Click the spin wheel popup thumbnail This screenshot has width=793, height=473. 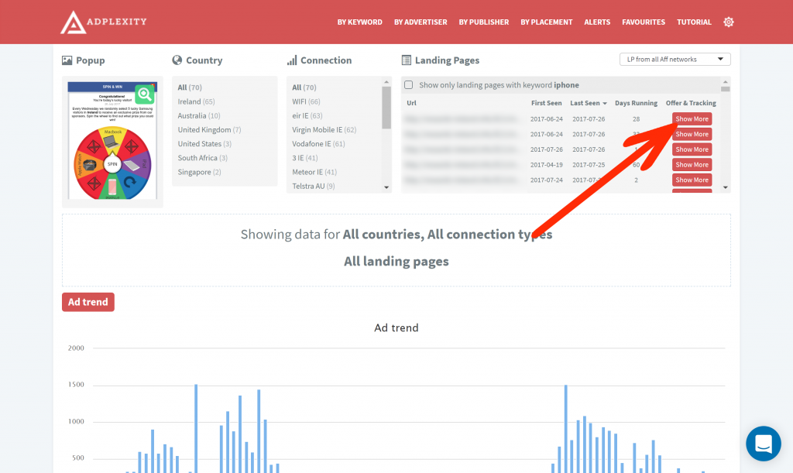click(112, 141)
